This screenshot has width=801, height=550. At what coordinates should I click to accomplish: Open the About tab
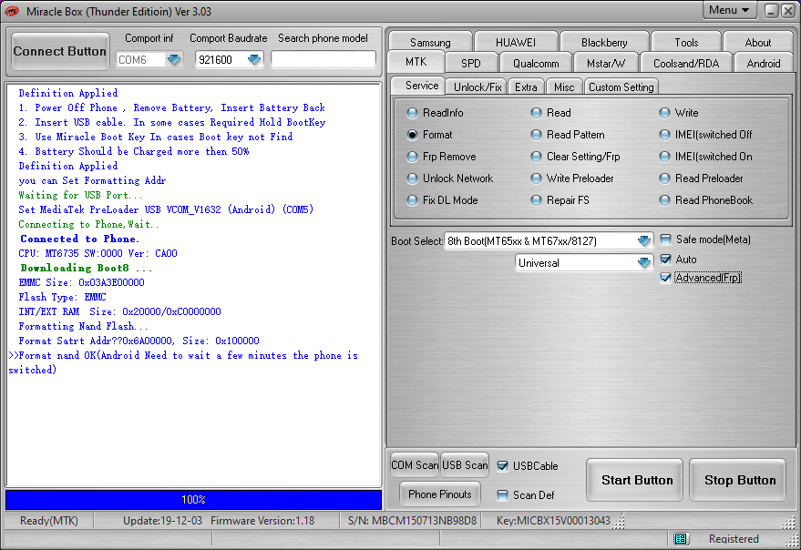click(x=757, y=43)
